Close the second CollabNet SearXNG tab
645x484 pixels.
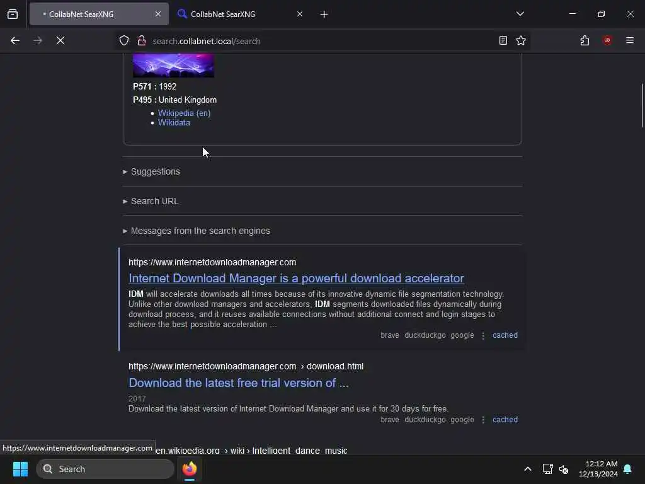[x=300, y=14]
